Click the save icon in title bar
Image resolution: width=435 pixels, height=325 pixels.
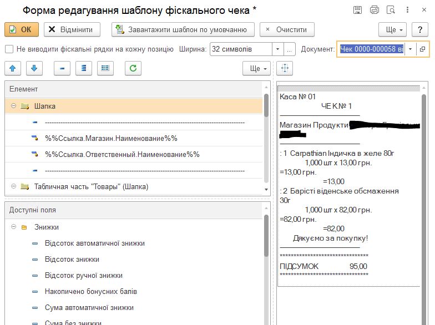[x=358, y=10]
